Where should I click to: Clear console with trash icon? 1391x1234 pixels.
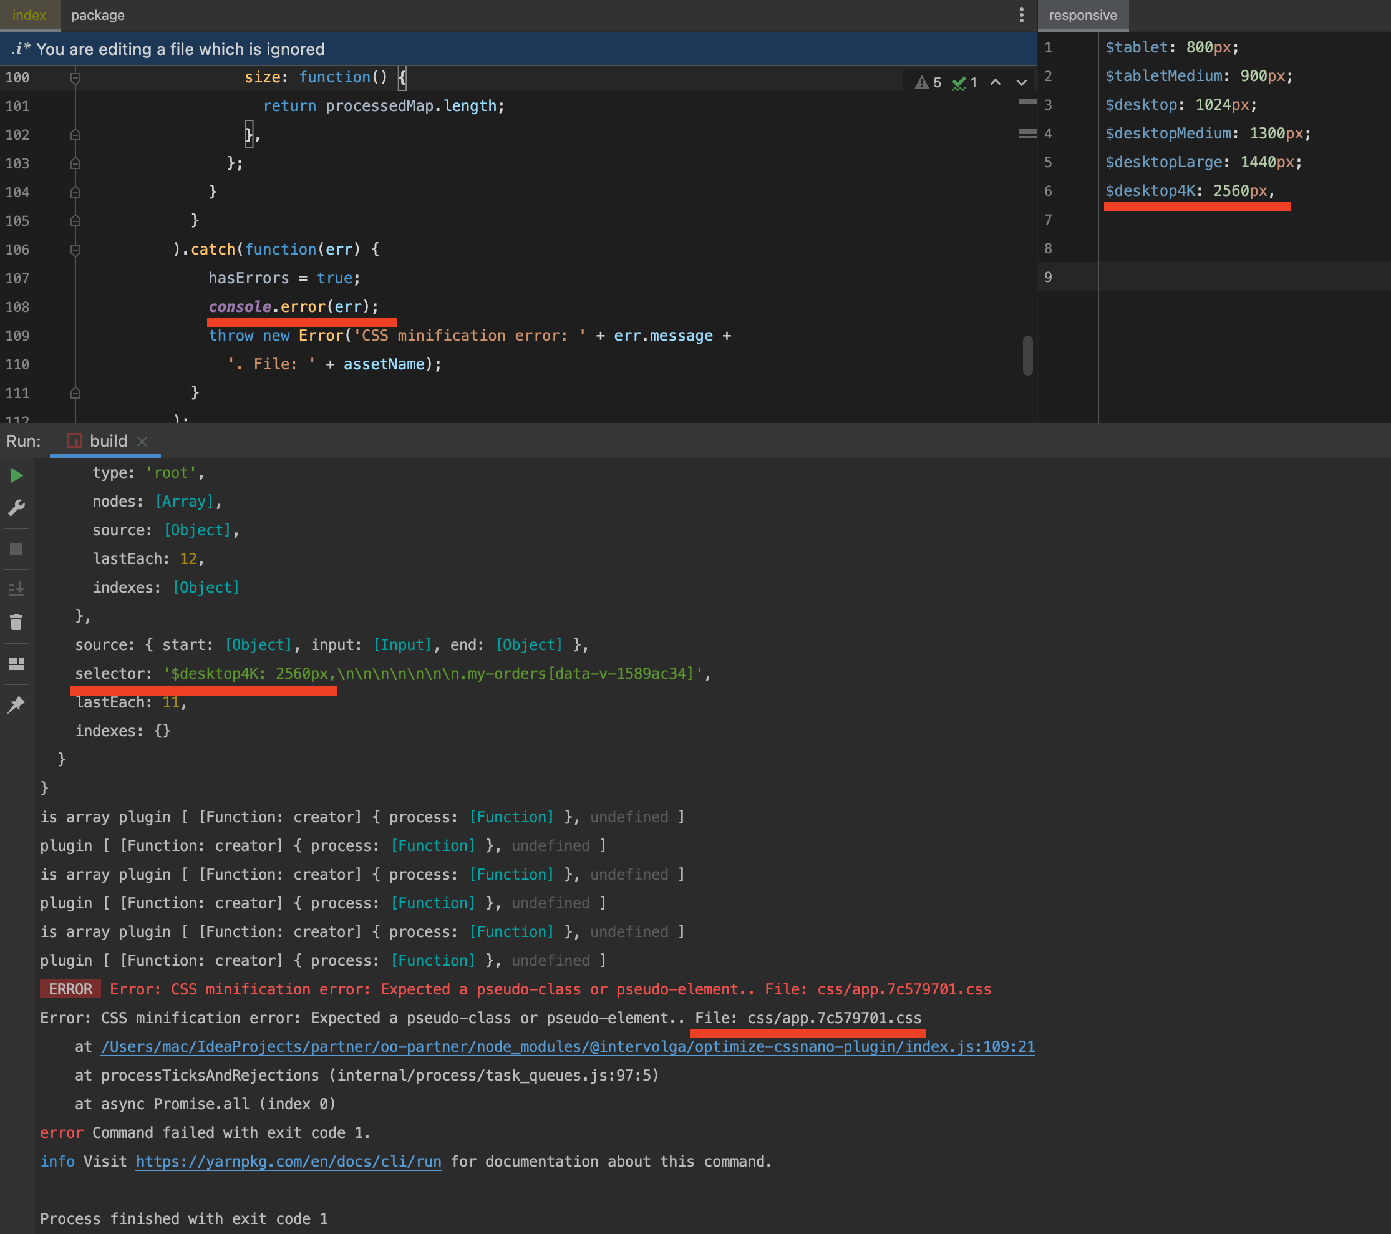[16, 622]
